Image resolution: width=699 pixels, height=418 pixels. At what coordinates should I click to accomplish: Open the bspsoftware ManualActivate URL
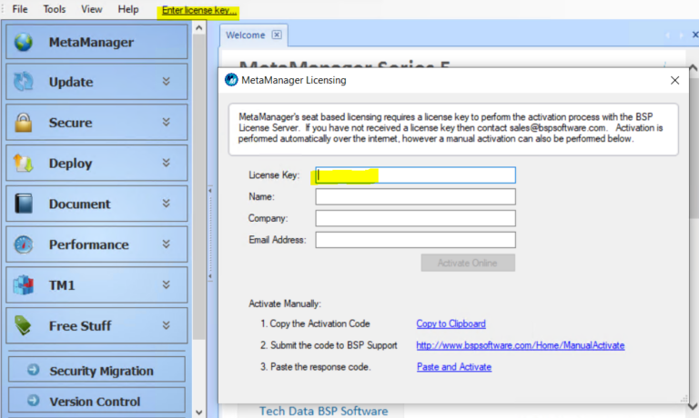(x=521, y=345)
